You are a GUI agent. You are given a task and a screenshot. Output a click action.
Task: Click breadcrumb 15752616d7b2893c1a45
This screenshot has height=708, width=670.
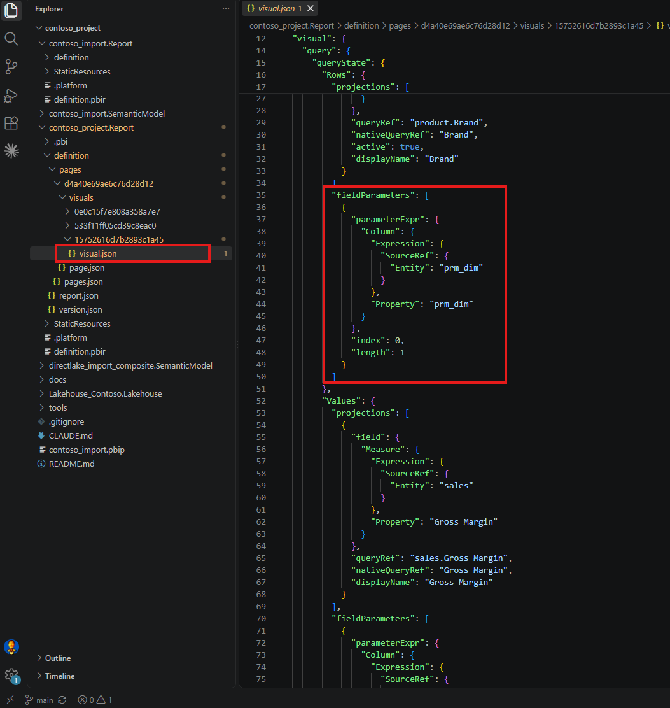pos(599,25)
